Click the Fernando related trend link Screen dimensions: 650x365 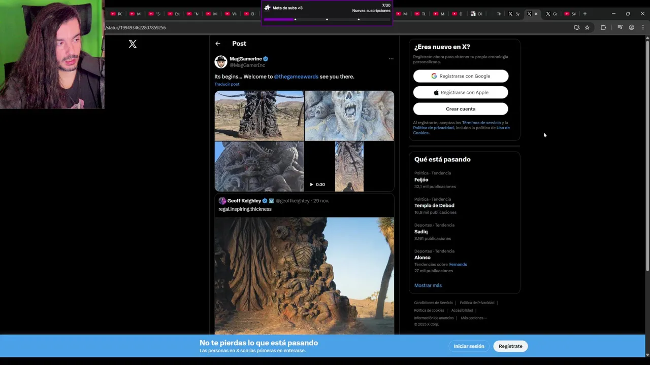(x=458, y=264)
